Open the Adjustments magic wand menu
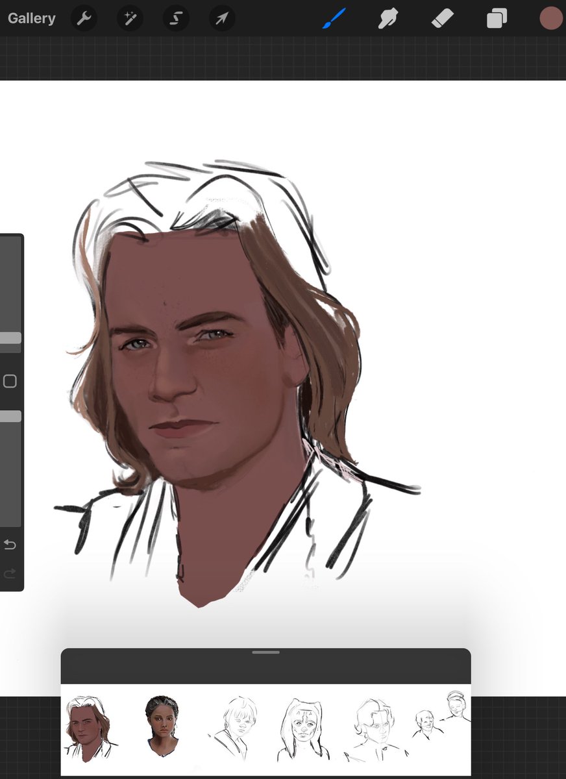The width and height of the screenshot is (566, 779). pos(129,18)
